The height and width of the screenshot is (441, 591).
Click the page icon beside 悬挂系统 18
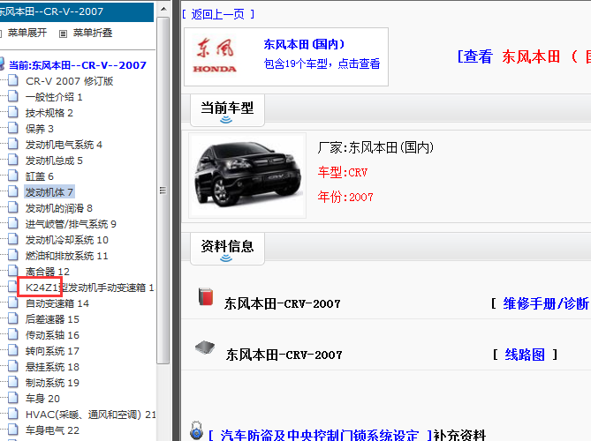click(x=13, y=366)
